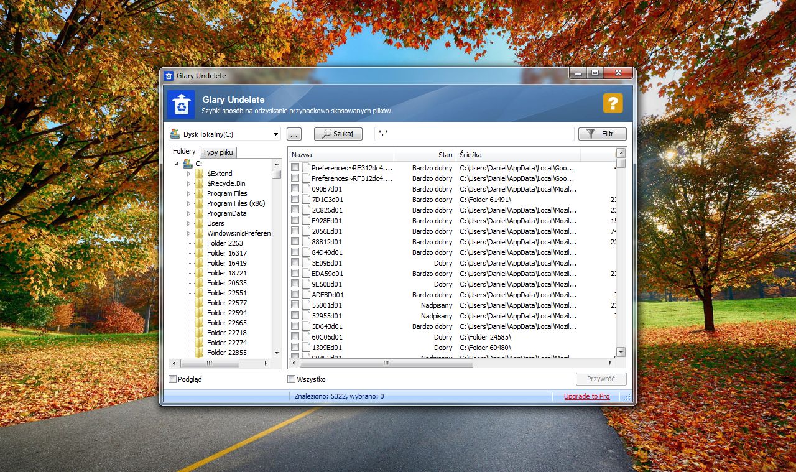Click the Program Files (x86) folder icon
Viewport: 796px width, 472px height.
tap(199, 203)
